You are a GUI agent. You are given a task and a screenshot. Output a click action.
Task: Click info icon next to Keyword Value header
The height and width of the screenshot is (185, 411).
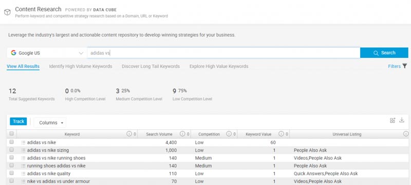[x=281, y=134]
